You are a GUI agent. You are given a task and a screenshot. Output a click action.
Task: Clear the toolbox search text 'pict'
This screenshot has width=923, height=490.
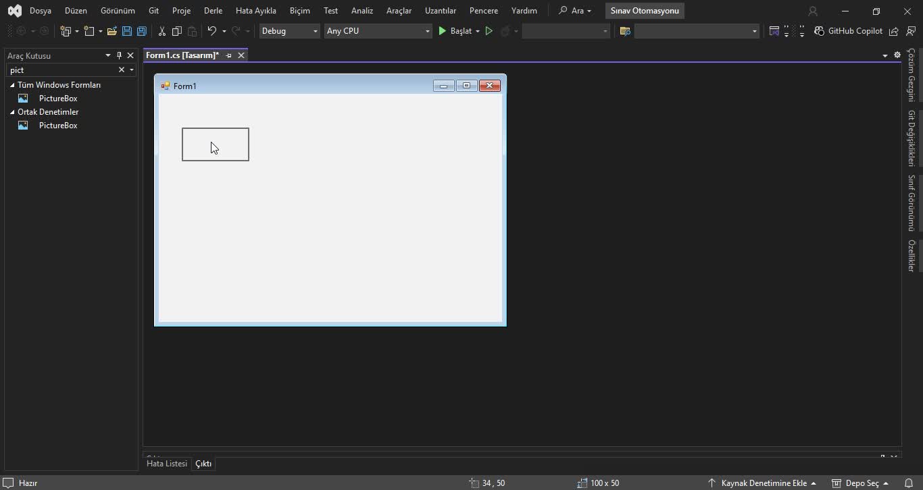tap(122, 70)
